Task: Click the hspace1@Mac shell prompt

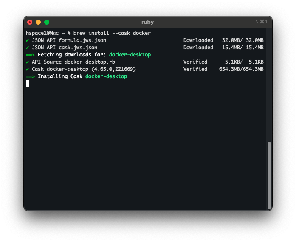Action: [x=44, y=33]
